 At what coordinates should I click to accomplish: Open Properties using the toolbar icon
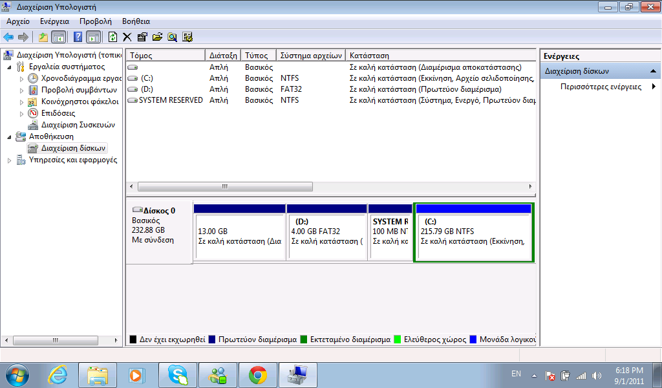[142, 37]
